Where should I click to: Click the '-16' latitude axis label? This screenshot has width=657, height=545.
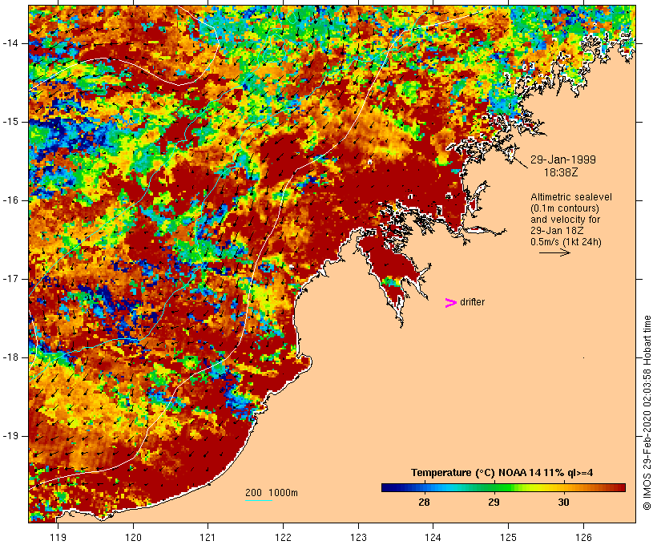click(10, 200)
